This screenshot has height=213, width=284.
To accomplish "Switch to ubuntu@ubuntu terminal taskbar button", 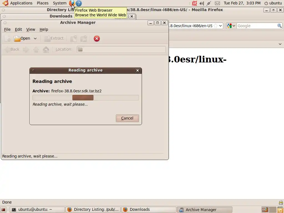I will [x=37, y=210].
